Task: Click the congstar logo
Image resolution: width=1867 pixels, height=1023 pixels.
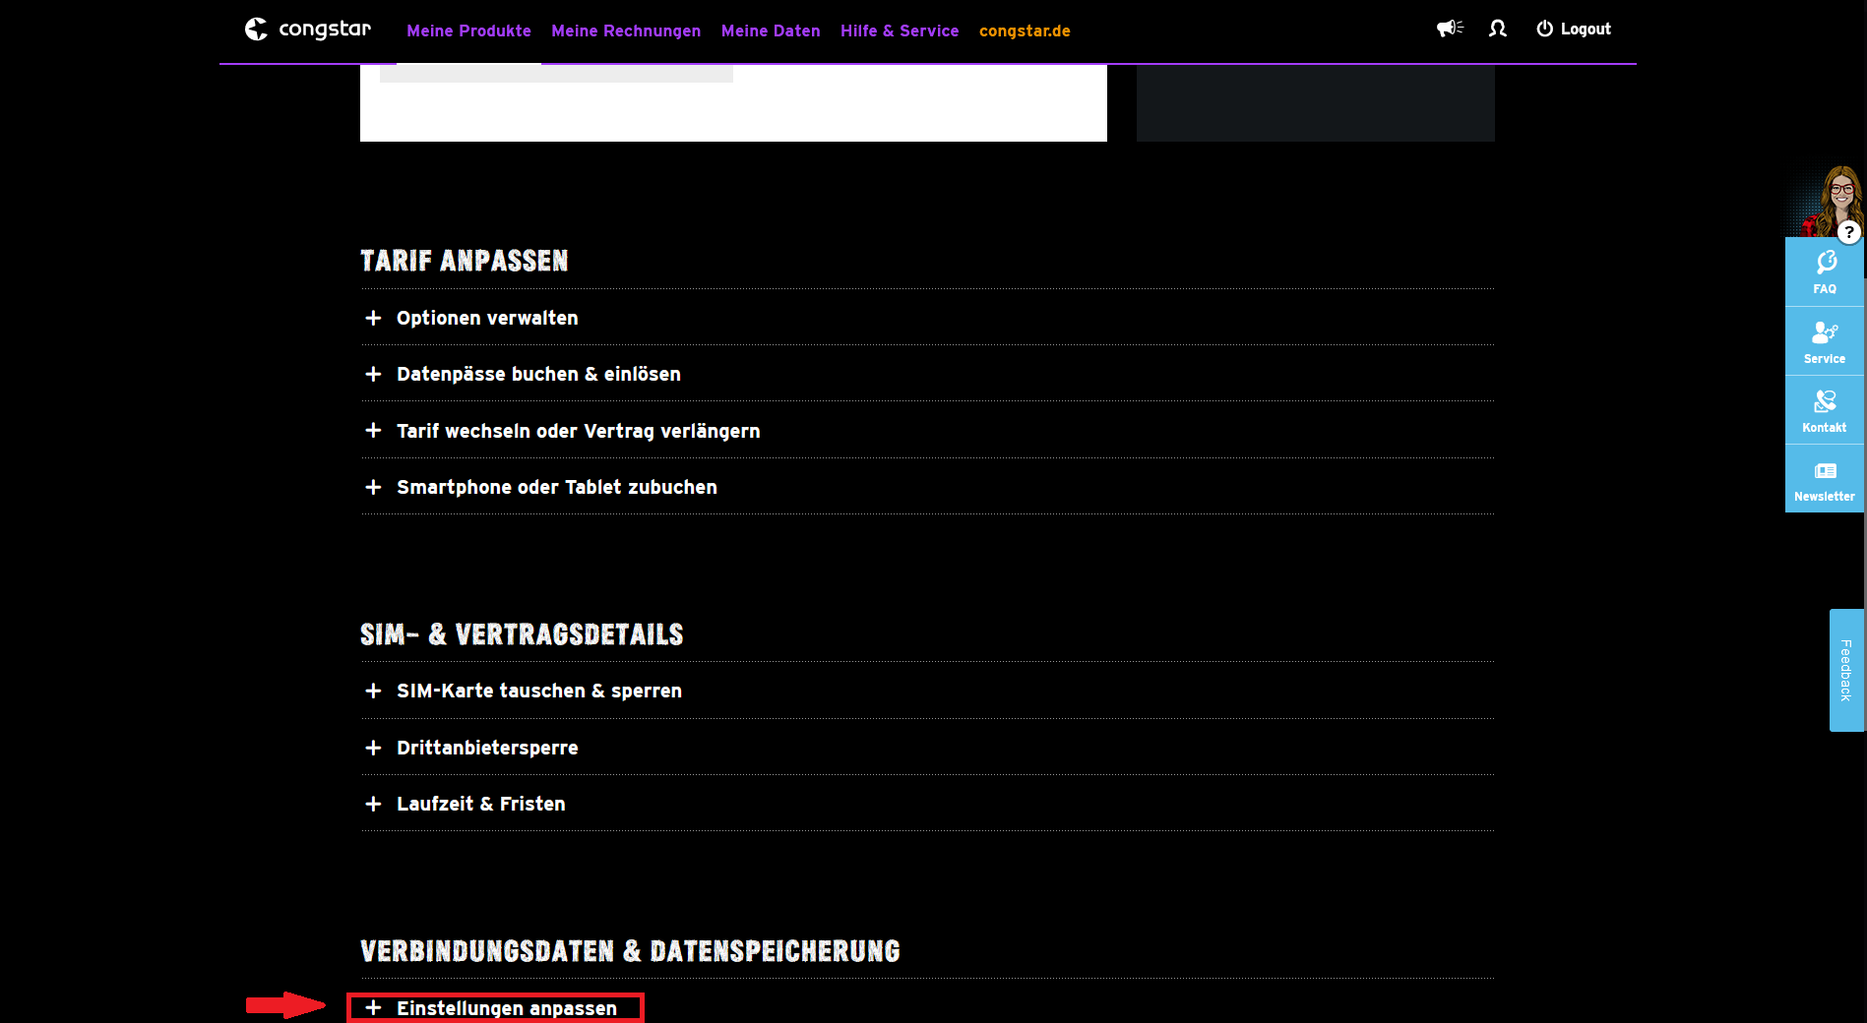Action: [307, 30]
